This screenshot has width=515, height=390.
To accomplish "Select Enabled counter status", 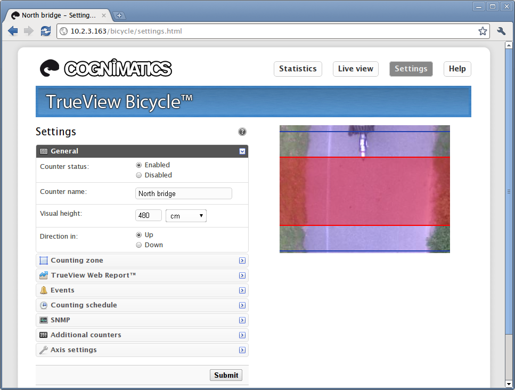I will coord(138,165).
